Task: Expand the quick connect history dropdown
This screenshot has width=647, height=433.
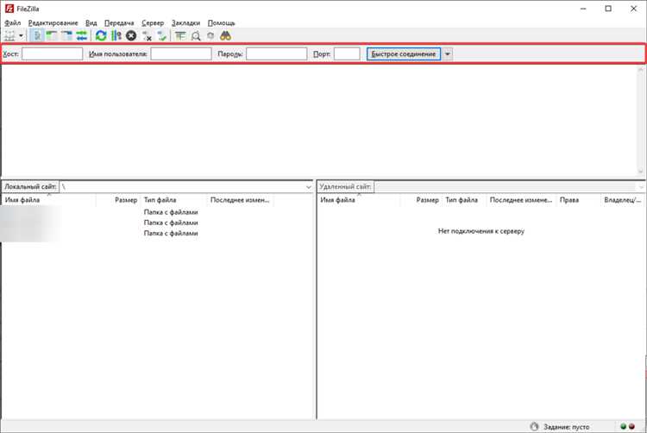Action: coord(447,54)
